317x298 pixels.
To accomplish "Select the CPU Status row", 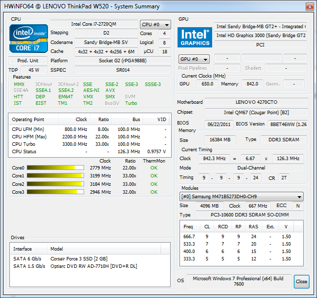I will (90, 152).
